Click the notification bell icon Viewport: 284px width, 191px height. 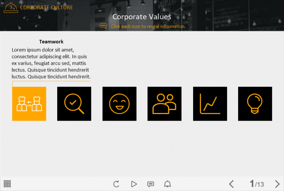(167, 184)
